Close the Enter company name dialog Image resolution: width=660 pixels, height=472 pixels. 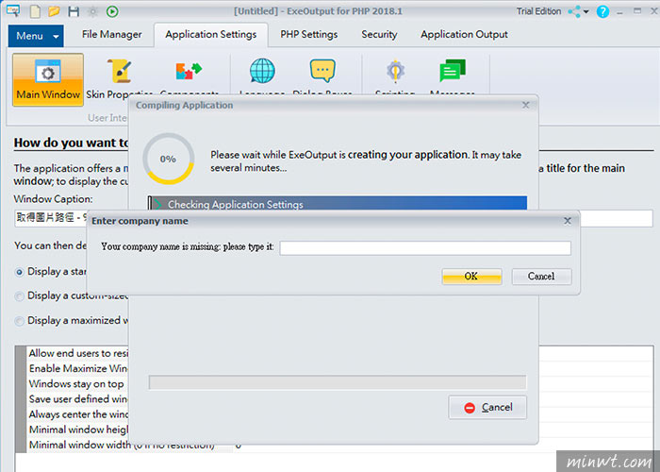pos(568,221)
